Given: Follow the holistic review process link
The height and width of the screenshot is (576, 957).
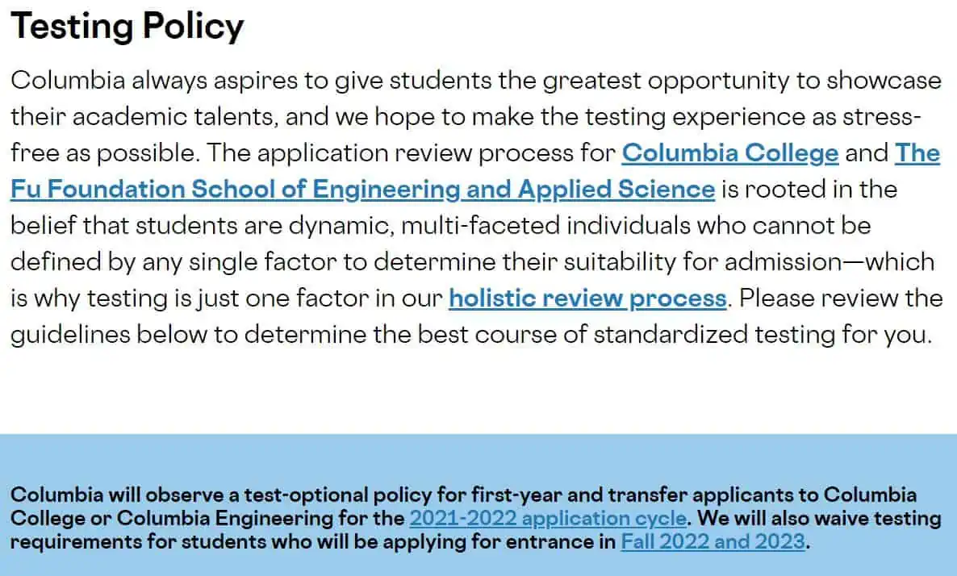Looking at the screenshot, I should [587, 298].
